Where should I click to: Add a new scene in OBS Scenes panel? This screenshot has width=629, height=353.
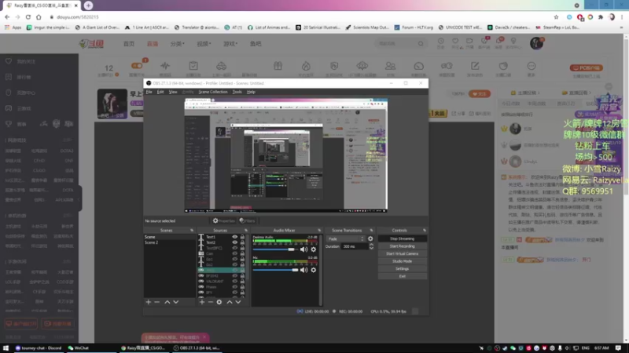tap(149, 302)
